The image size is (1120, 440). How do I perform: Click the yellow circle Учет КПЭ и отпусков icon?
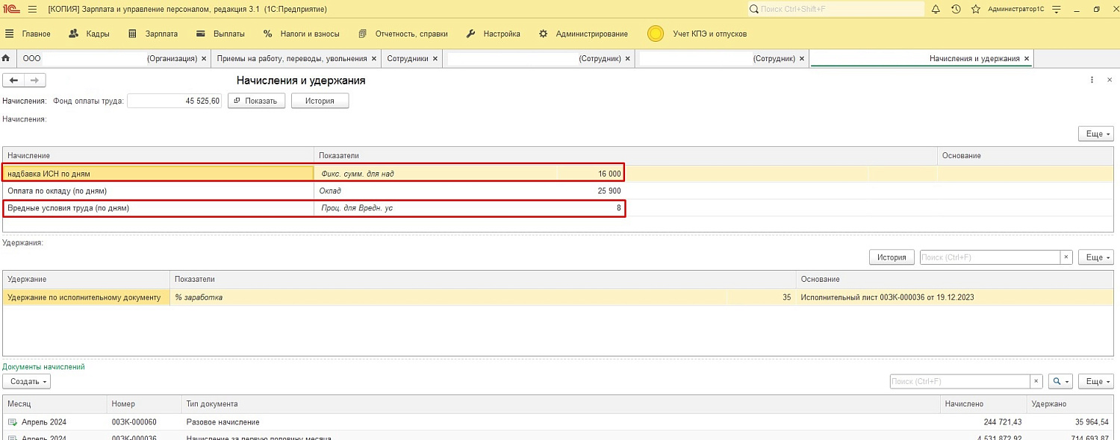(656, 34)
